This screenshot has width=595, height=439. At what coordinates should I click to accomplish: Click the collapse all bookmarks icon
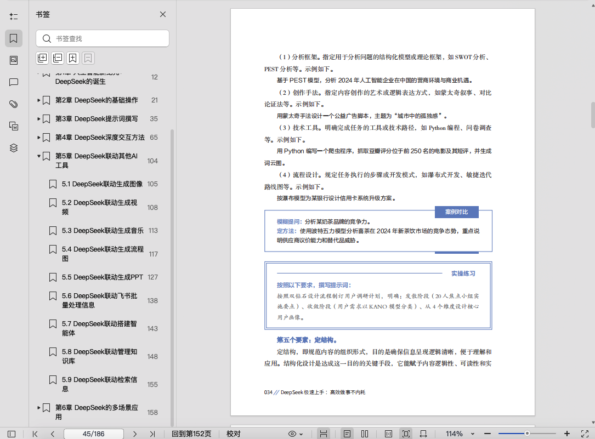58,58
